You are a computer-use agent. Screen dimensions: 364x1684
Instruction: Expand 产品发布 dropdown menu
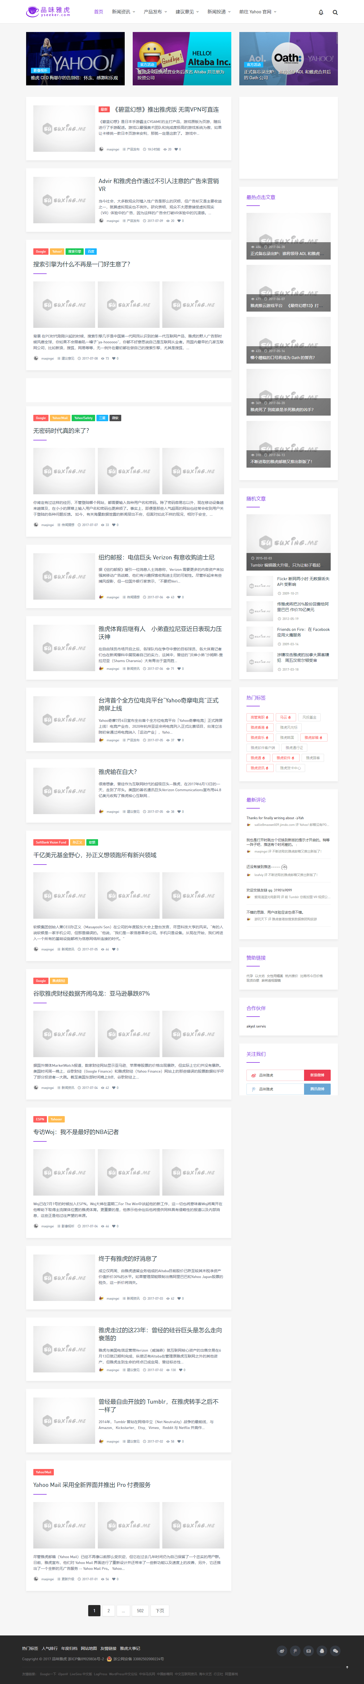156,12
